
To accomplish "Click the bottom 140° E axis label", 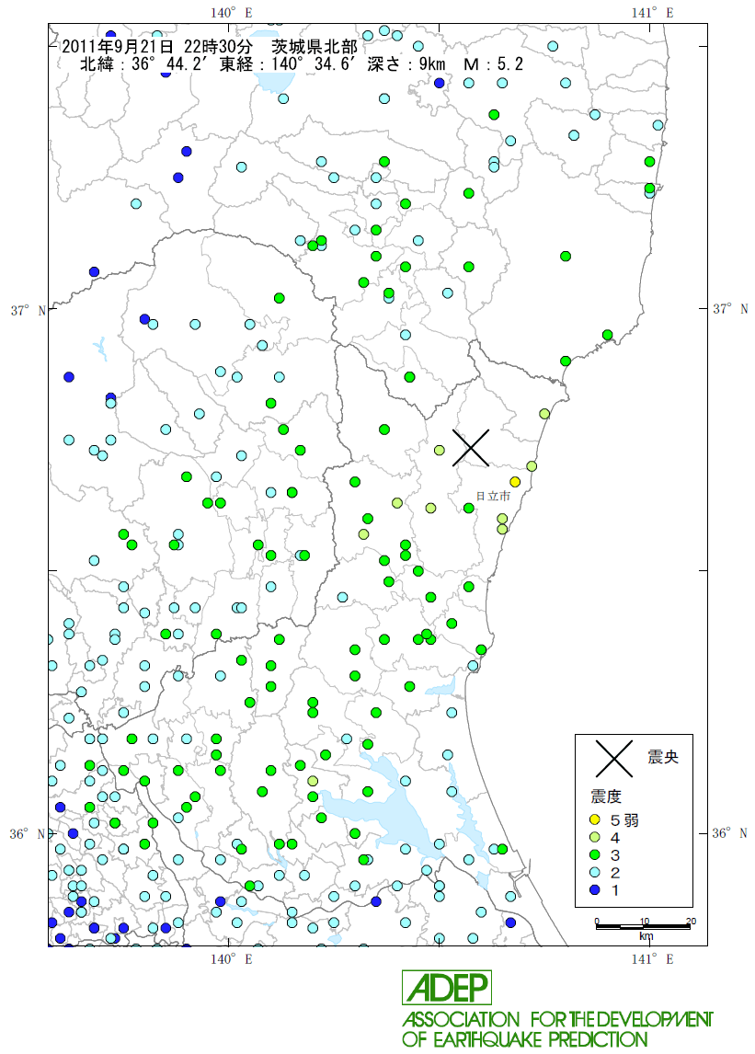I will (x=231, y=959).
